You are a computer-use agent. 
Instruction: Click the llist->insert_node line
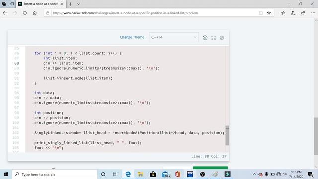pyautogui.click(x=78, y=78)
